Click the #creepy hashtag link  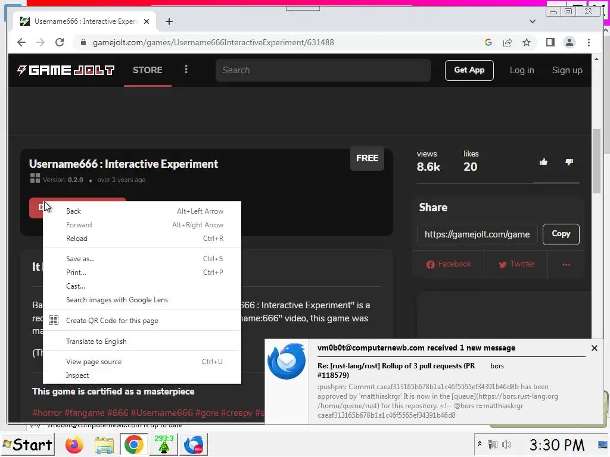[236, 413]
